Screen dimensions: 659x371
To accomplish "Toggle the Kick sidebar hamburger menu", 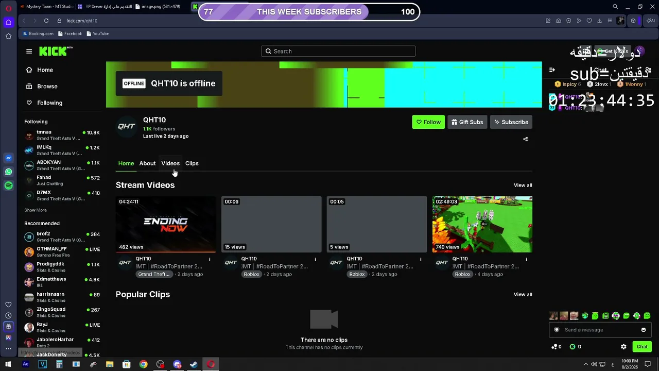I will click(x=29, y=51).
